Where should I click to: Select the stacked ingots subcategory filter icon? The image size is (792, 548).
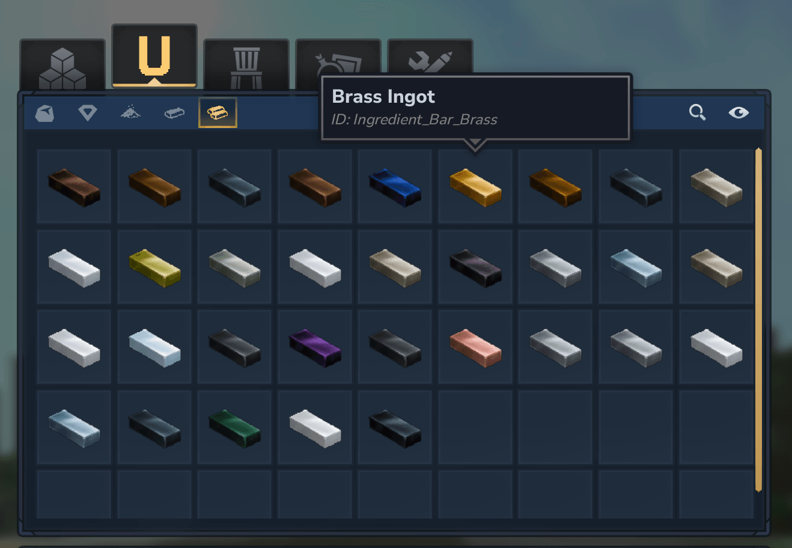(218, 113)
